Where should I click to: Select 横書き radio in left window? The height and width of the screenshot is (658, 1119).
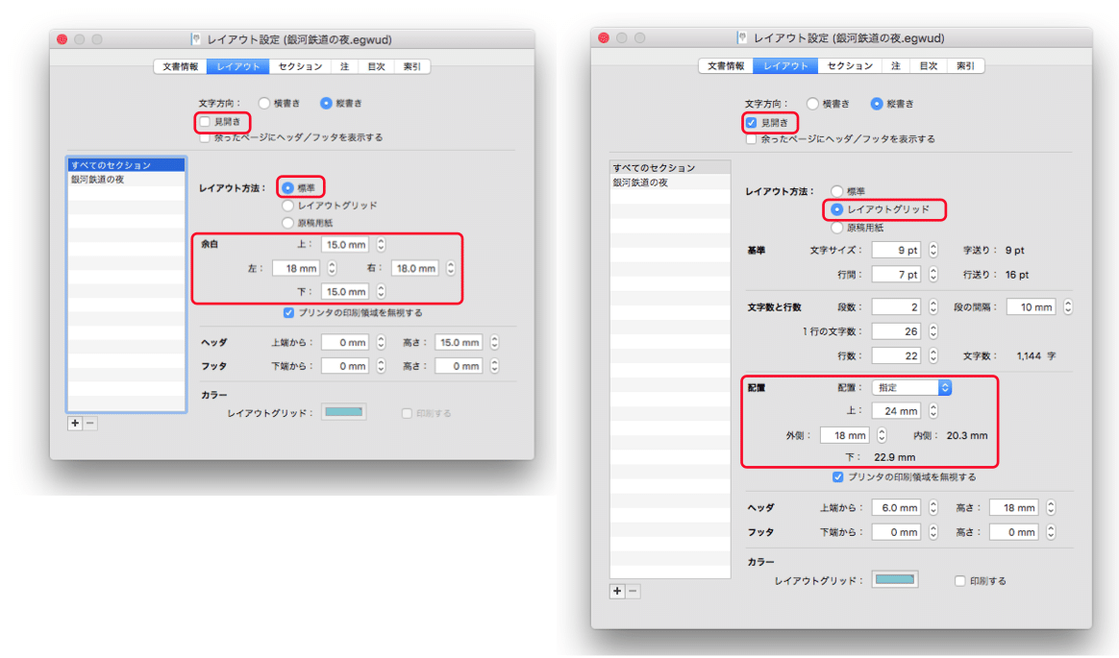[x=264, y=104]
